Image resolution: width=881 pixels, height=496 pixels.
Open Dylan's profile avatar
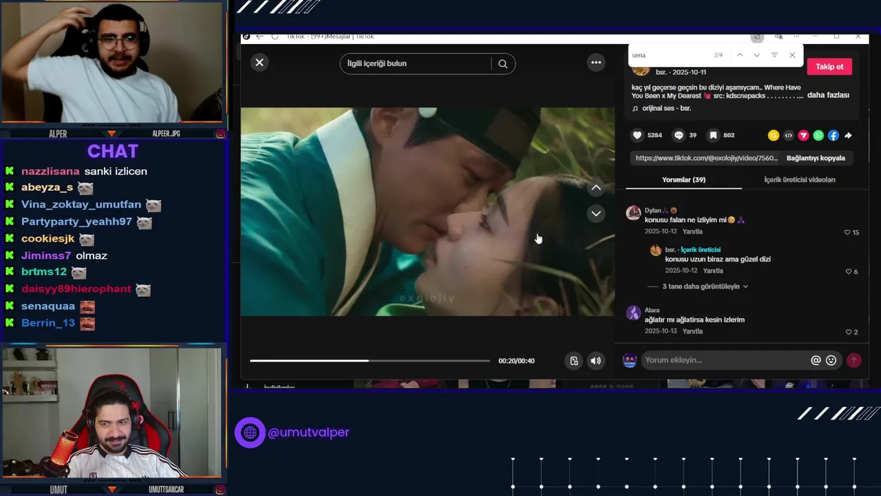point(633,213)
